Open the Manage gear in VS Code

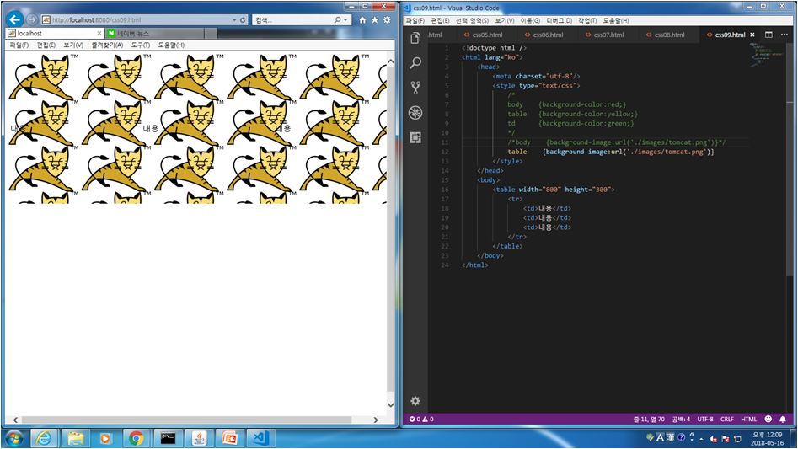pyautogui.click(x=415, y=401)
